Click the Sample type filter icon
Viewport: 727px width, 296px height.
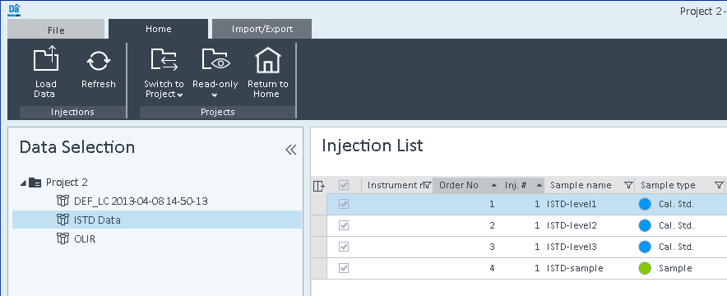719,185
